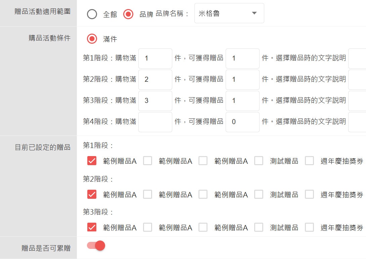The height and width of the screenshot is (259, 366).
Task: Check 週年慶抽獎券 for 第3階段
Action: click(x=310, y=227)
